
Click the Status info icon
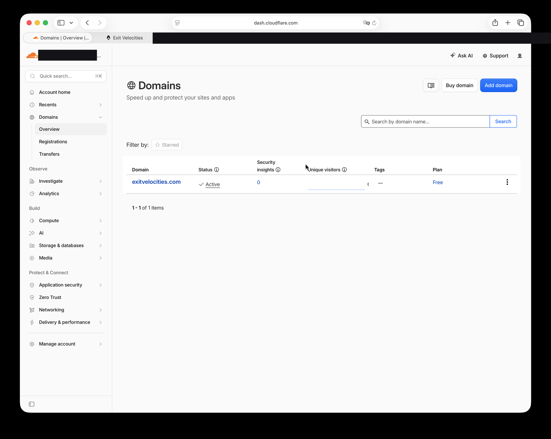(217, 170)
